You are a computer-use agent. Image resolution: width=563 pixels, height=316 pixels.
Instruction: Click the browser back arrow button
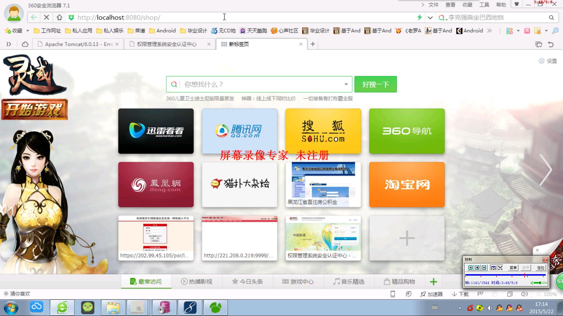pos(34,18)
